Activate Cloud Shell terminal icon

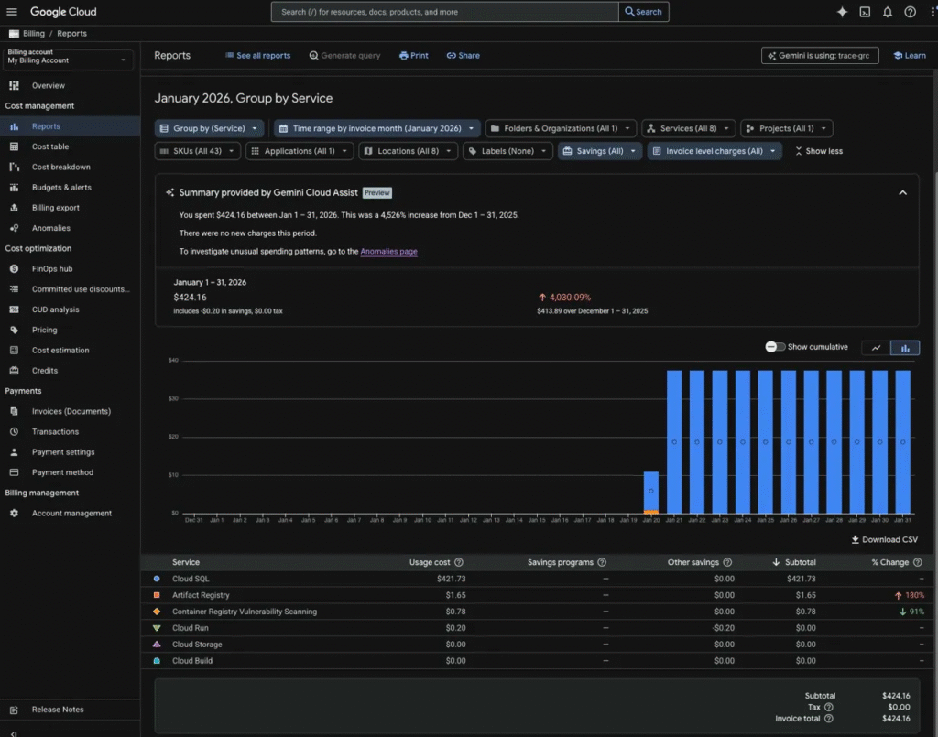(865, 12)
